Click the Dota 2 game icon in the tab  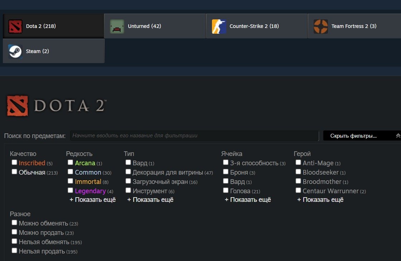pos(15,27)
